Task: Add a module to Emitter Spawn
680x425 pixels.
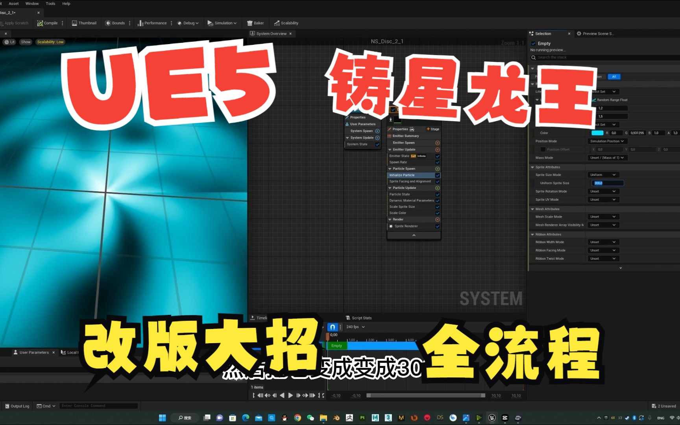Action: point(438,143)
